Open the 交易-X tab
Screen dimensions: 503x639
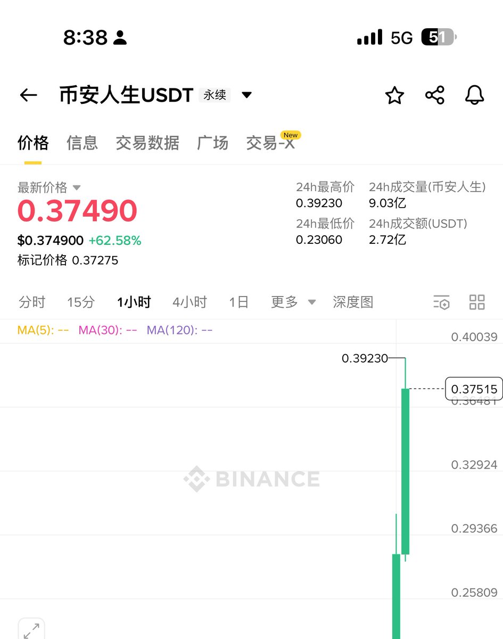[x=270, y=143]
